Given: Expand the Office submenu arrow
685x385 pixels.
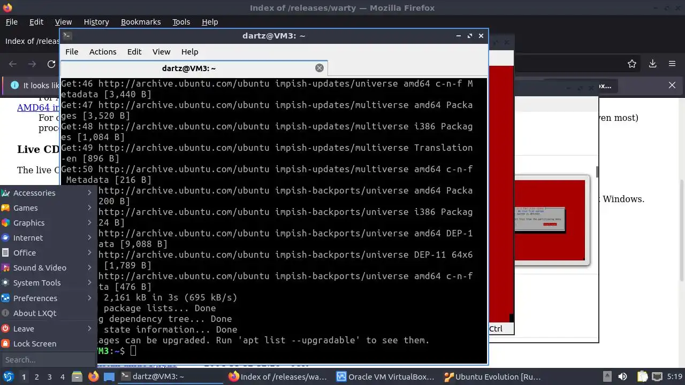Looking at the screenshot, I should (89, 252).
